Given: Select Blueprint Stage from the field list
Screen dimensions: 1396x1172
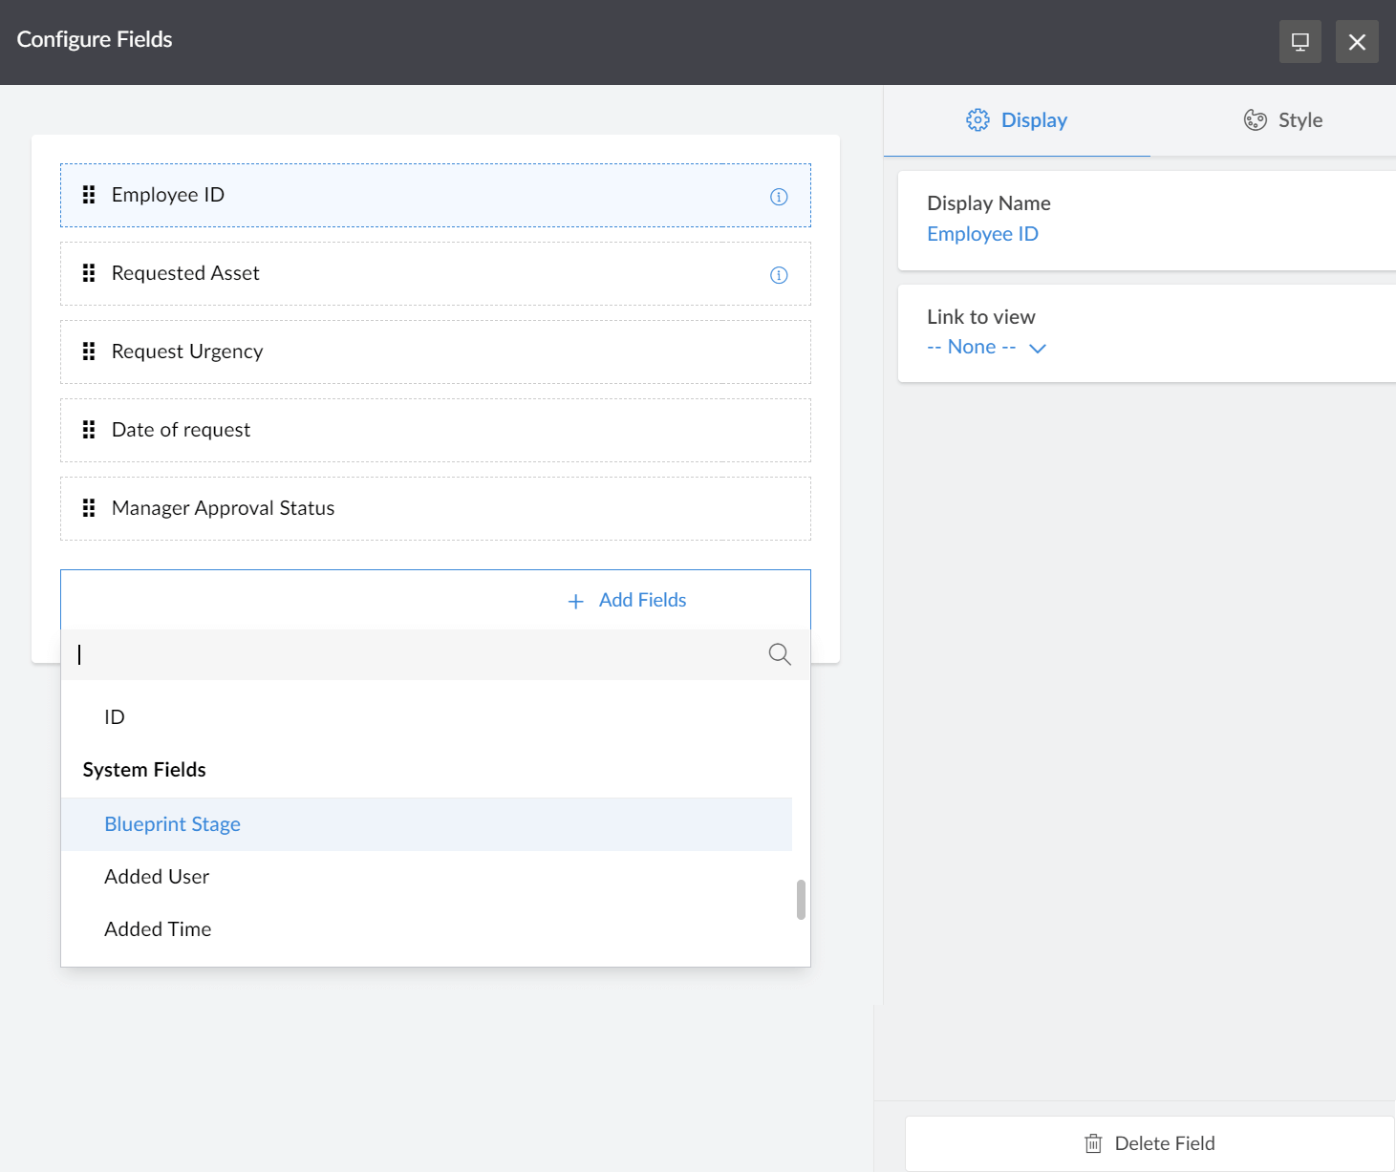Looking at the screenshot, I should 172,823.
